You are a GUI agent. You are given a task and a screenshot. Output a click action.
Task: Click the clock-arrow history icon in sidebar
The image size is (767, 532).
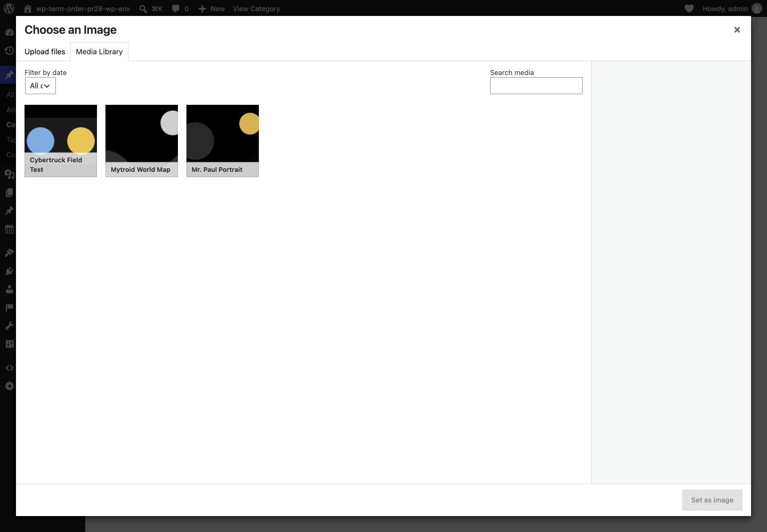[9, 51]
